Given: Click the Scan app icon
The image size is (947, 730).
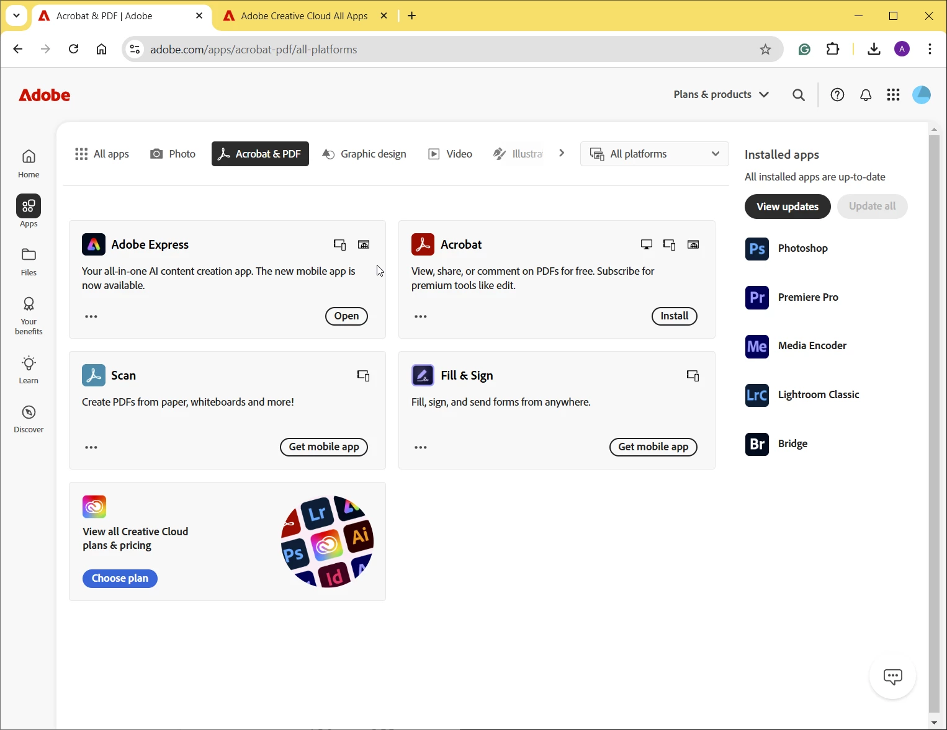Looking at the screenshot, I should point(94,375).
